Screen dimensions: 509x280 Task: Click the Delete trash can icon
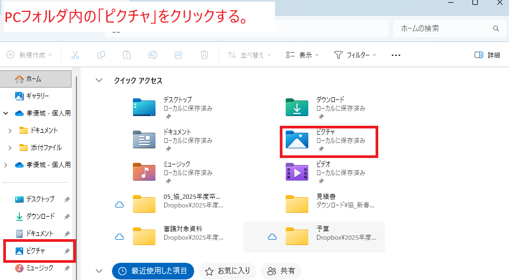point(204,55)
